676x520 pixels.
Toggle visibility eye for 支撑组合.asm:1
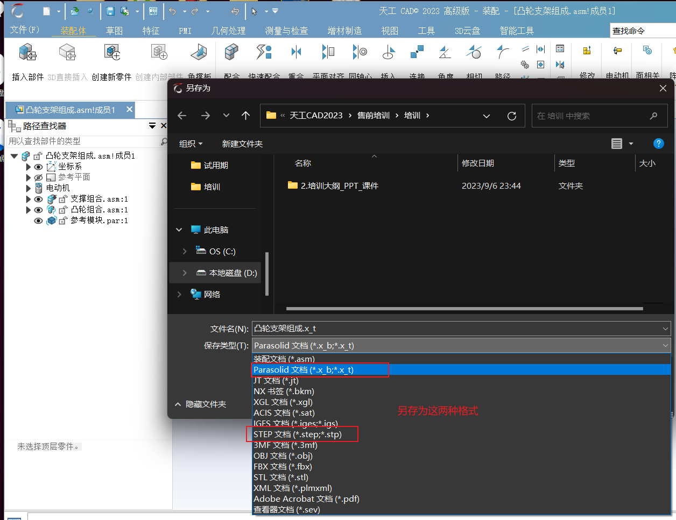coord(38,199)
